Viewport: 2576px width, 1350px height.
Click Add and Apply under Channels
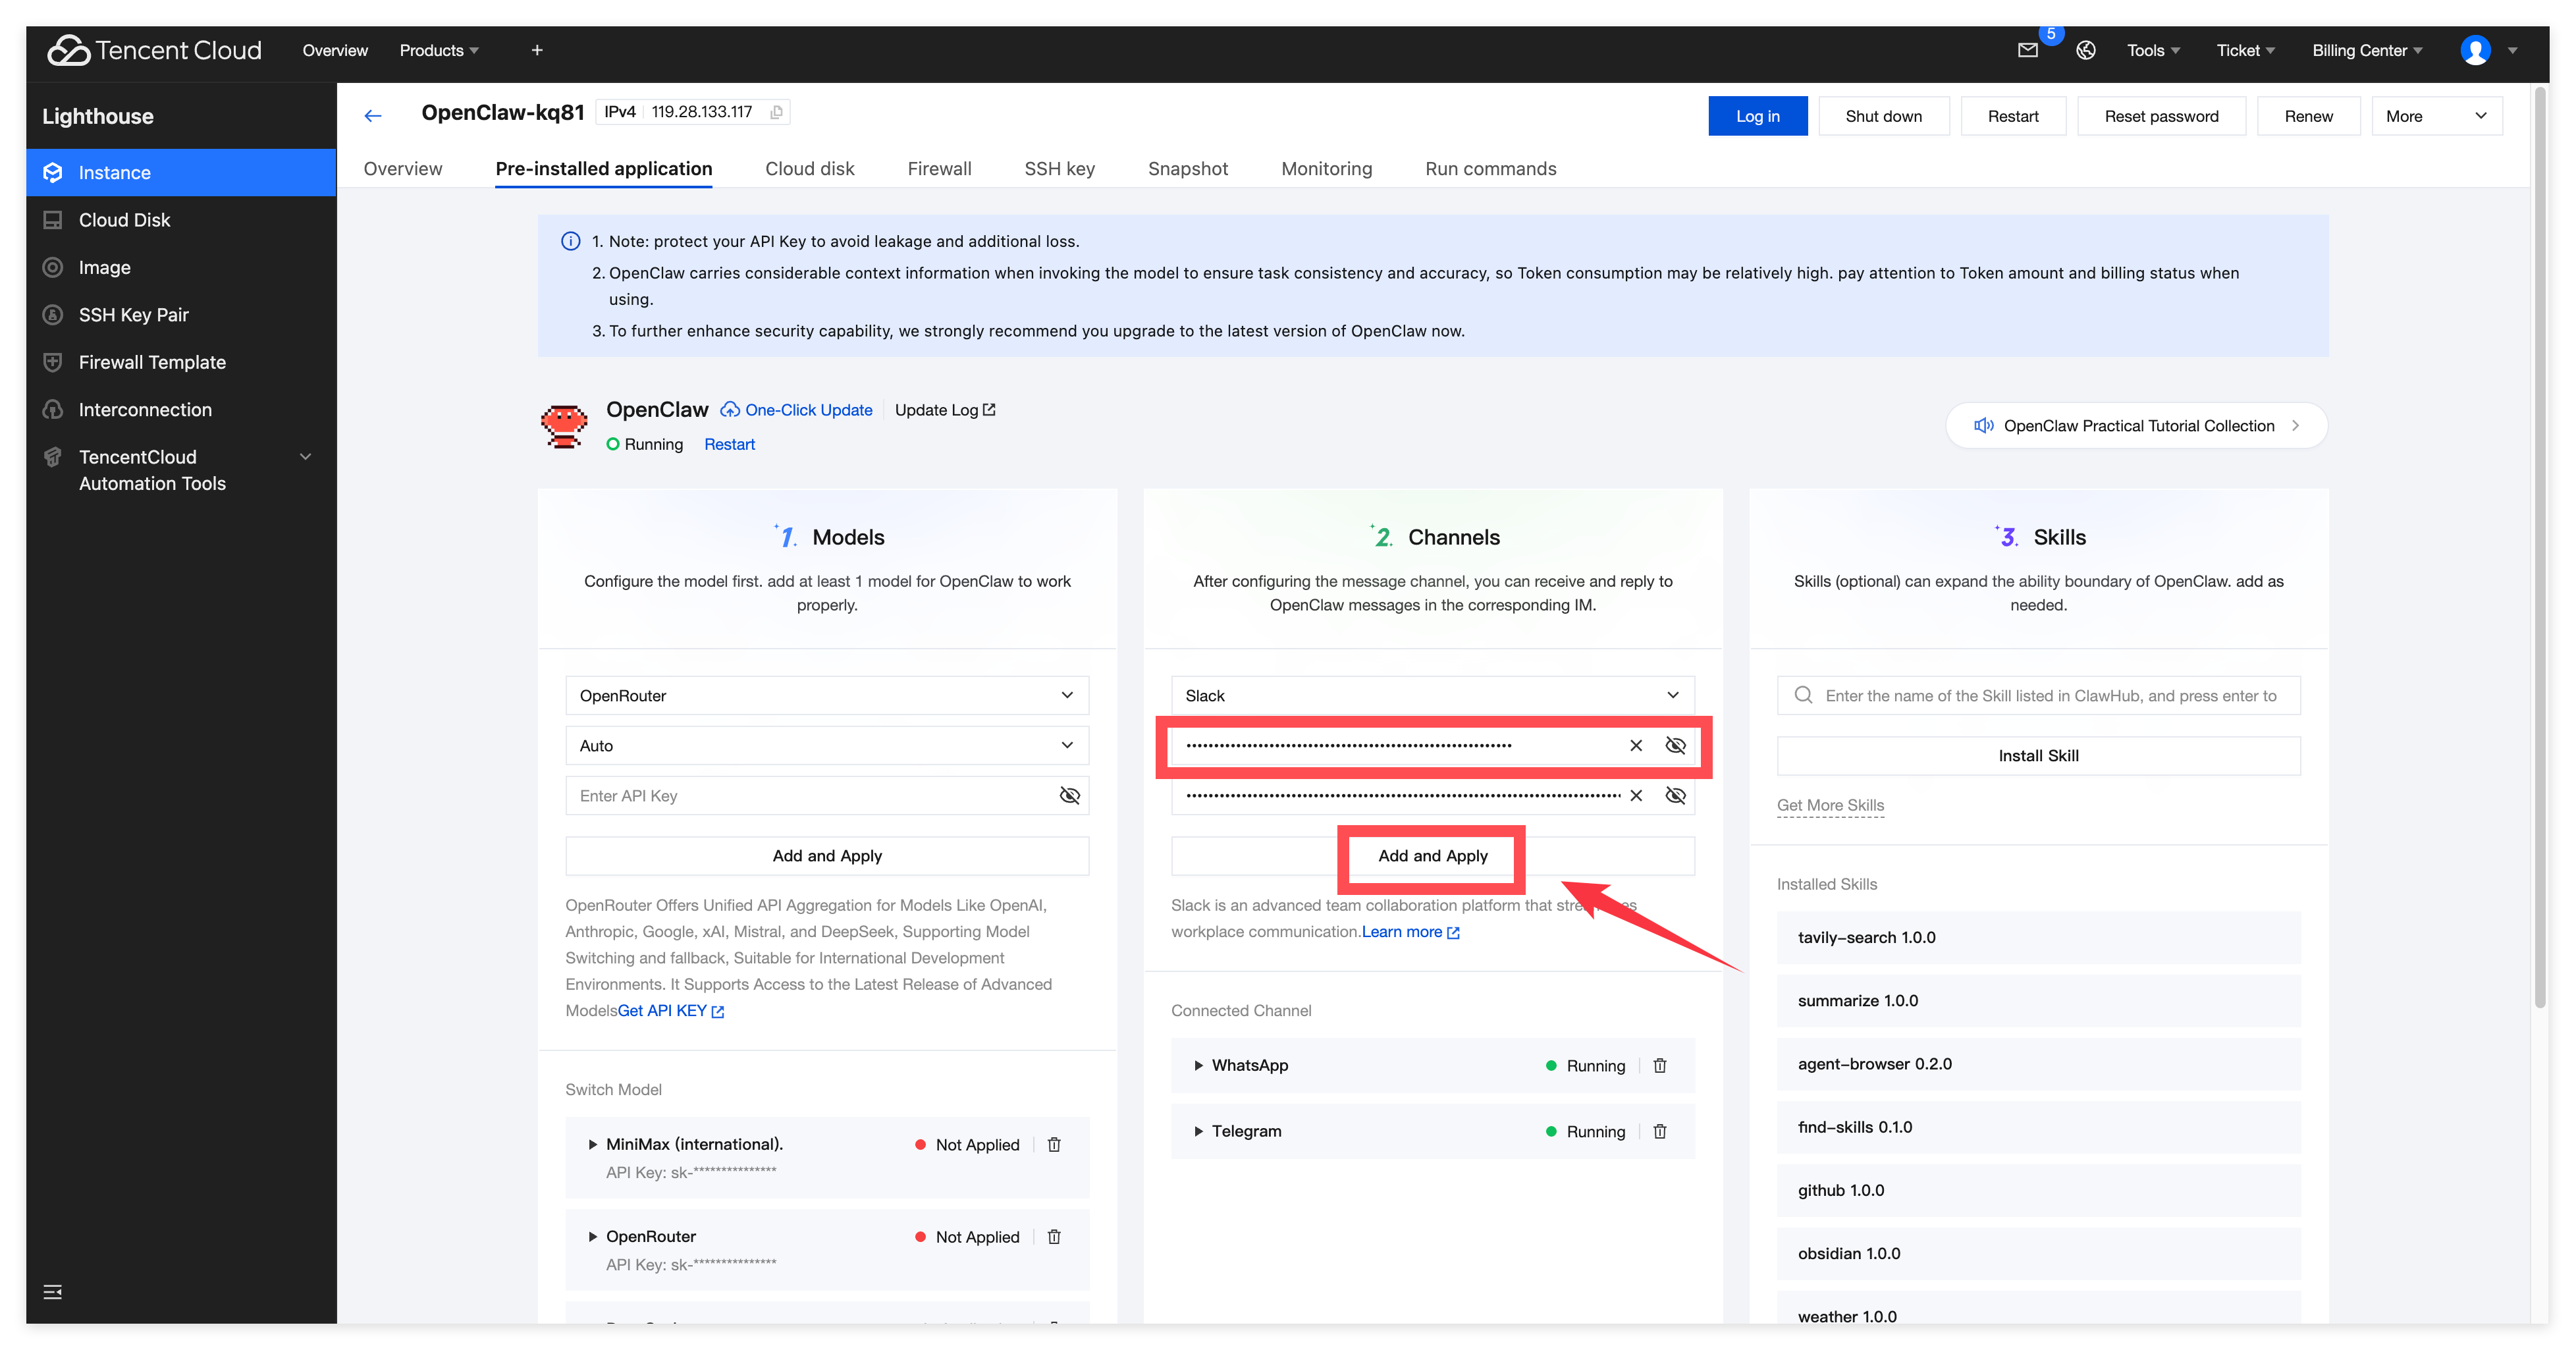(x=1432, y=856)
